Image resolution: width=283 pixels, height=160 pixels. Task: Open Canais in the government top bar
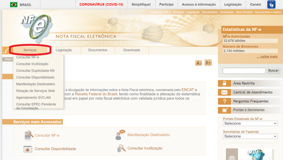255,4
